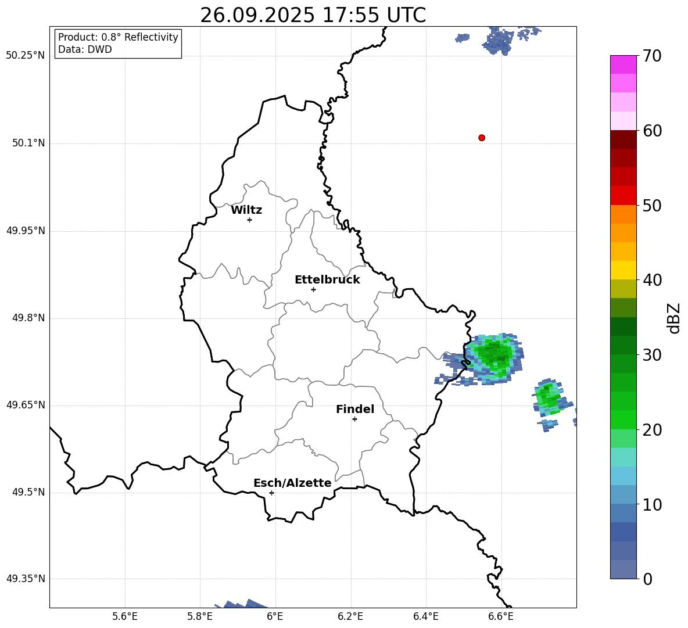Click the colorbar label 'dBZ'
This screenshot has width=688, height=628.
(673, 318)
